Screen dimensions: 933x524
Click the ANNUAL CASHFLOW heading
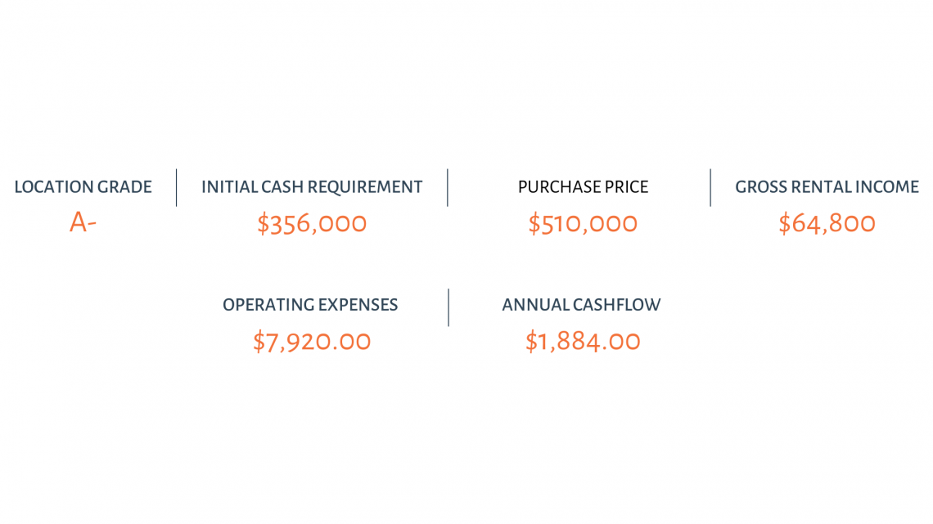pyautogui.click(x=581, y=305)
